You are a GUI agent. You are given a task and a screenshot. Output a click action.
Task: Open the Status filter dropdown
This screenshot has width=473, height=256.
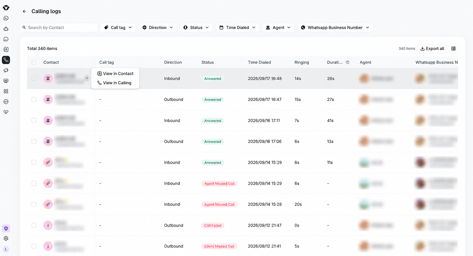[196, 27]
